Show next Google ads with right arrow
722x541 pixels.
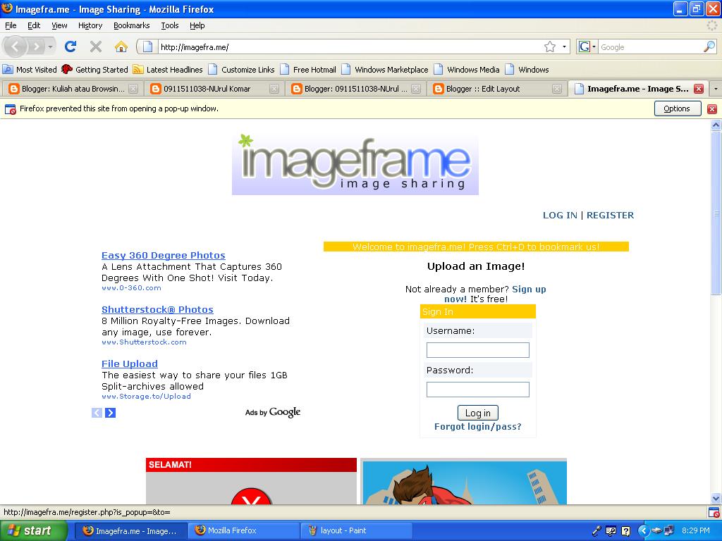[x=110, y=413]
